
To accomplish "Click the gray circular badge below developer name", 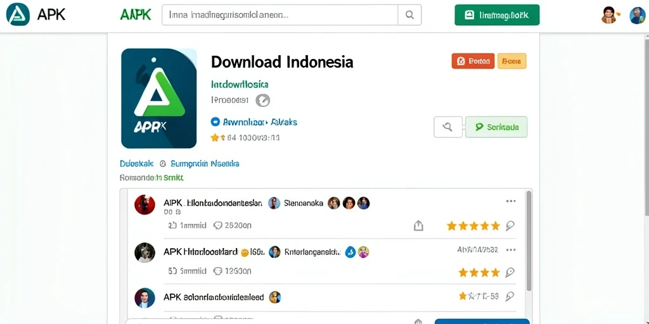I will point(263,100).
